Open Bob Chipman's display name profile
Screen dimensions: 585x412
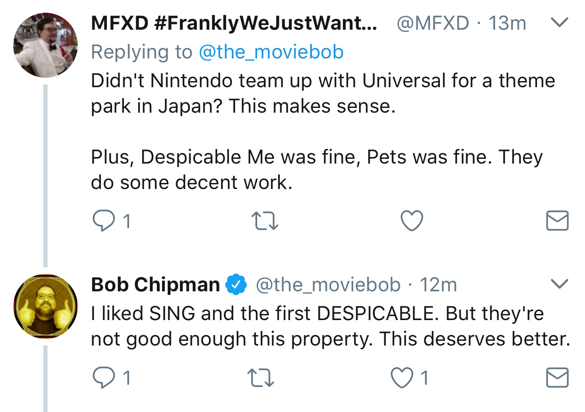pyautogui.click(x=155, y=284)
